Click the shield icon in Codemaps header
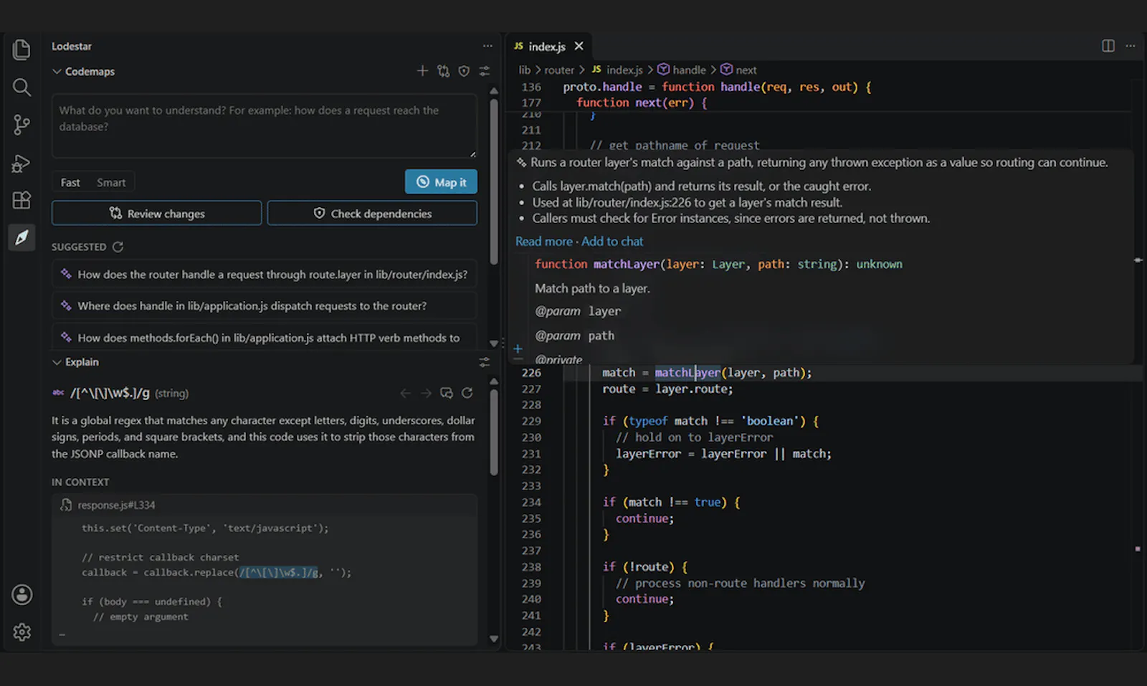 464,71
